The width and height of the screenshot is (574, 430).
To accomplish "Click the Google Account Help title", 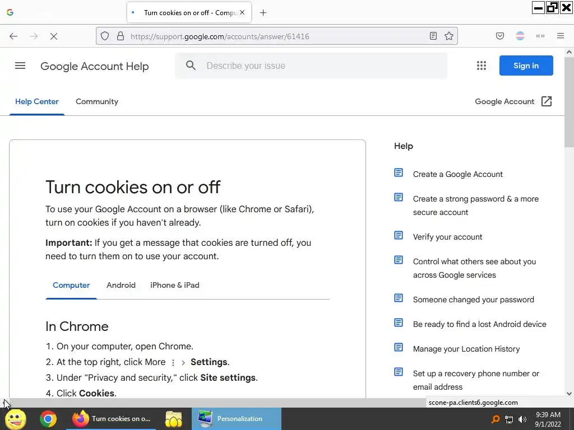I will click(94, 66).
